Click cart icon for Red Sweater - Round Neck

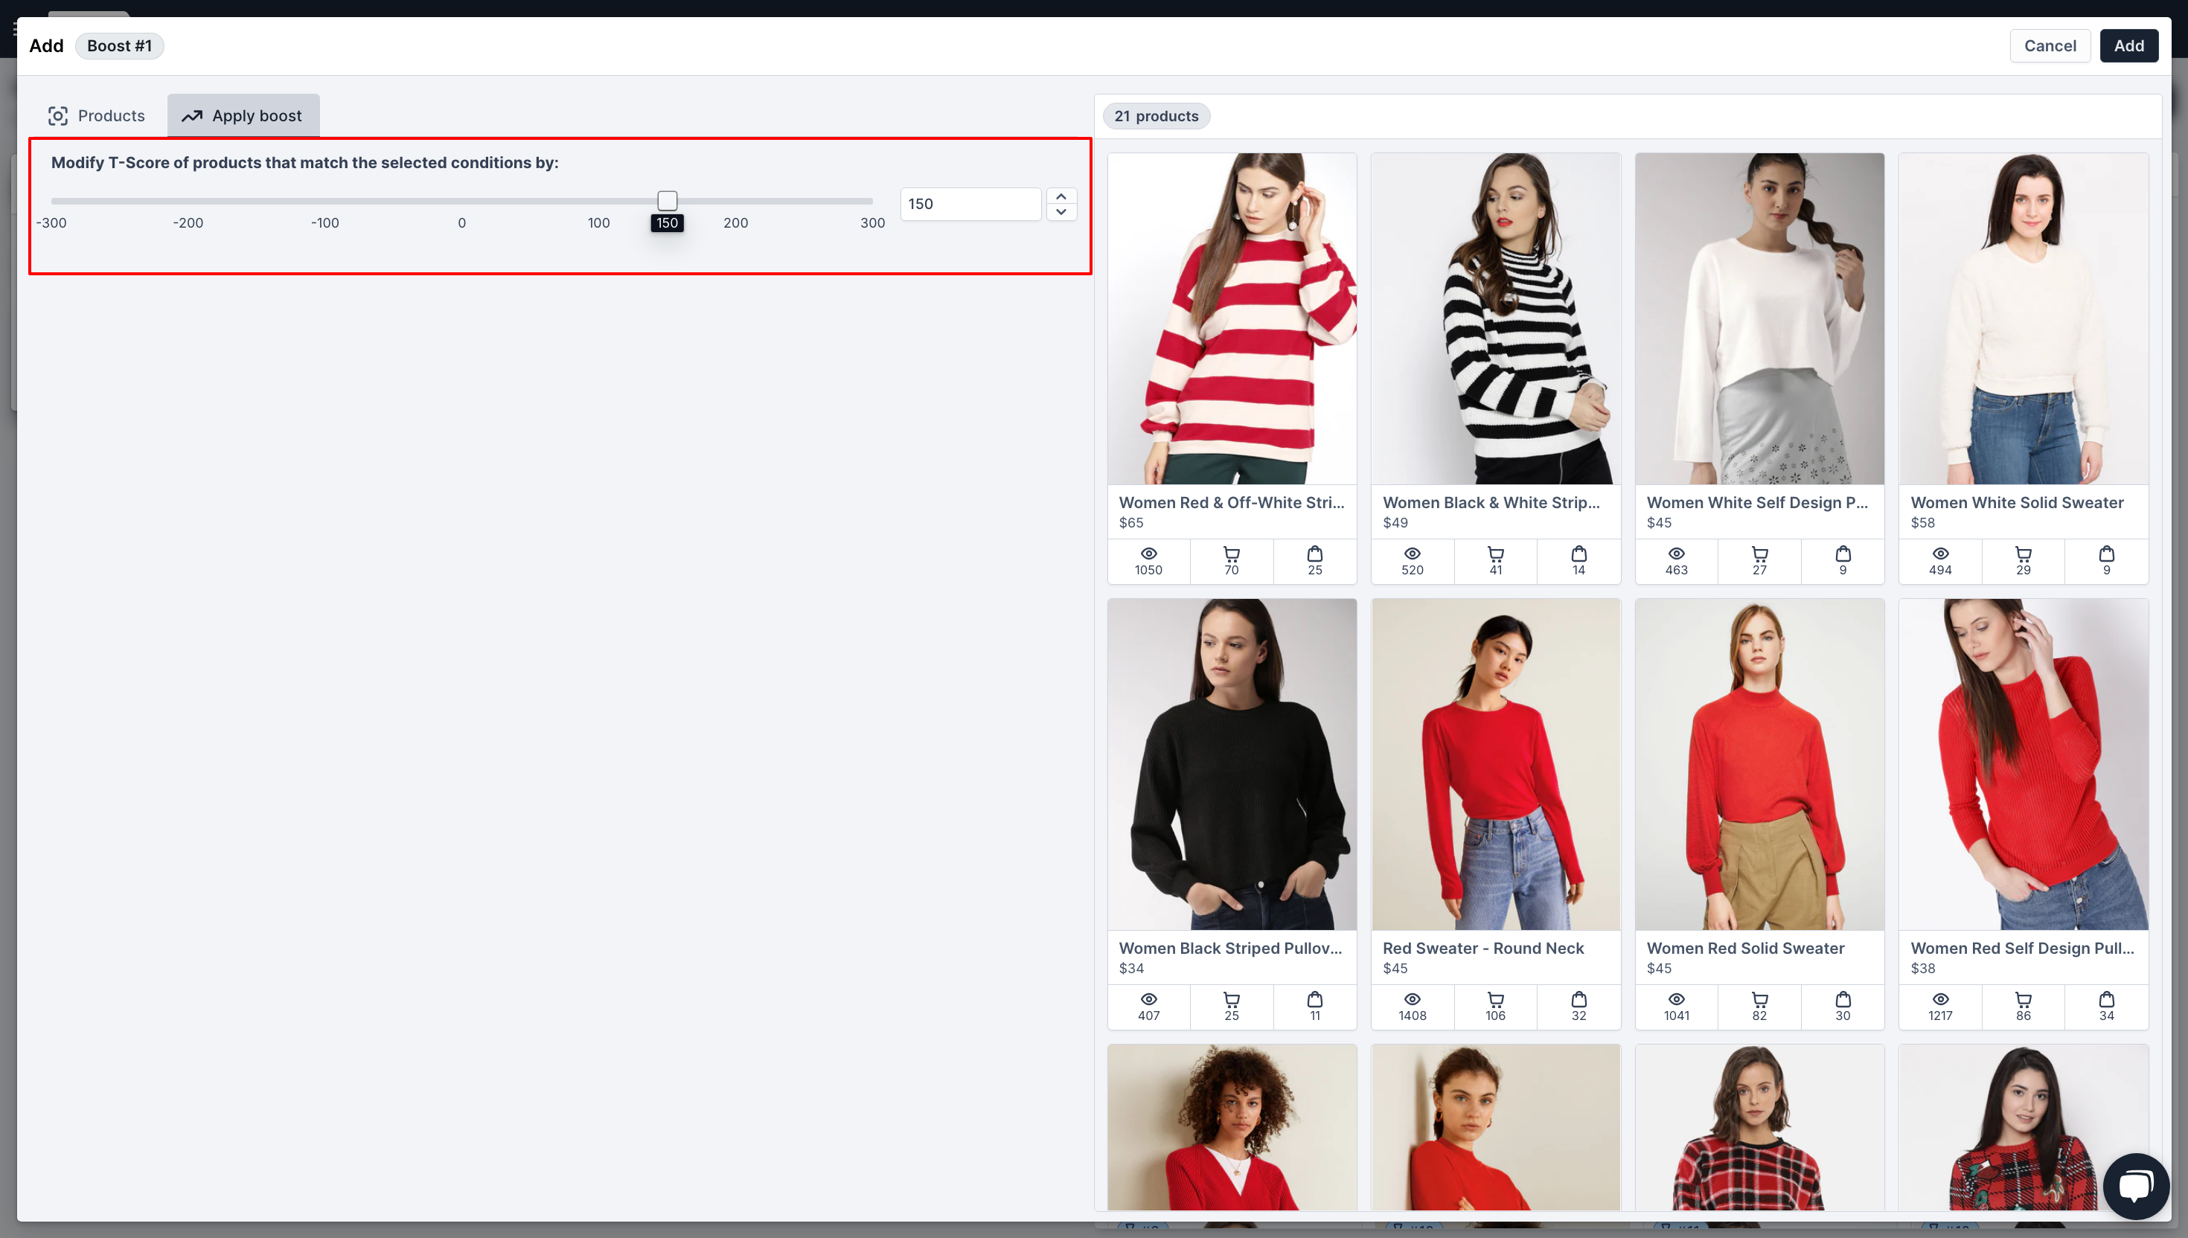click(x=1495, y=999)
